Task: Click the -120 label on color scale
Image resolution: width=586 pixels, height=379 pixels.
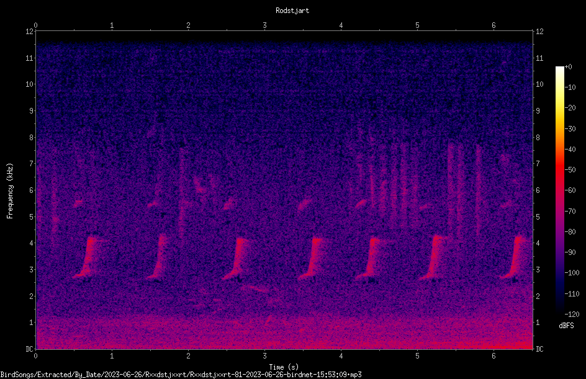Action: [572, 314]
